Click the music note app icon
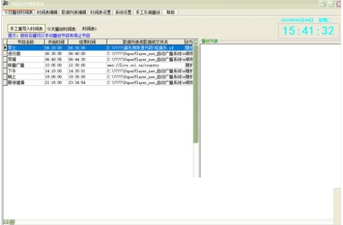This screenshot has width=343, height=225. [5, 3]
